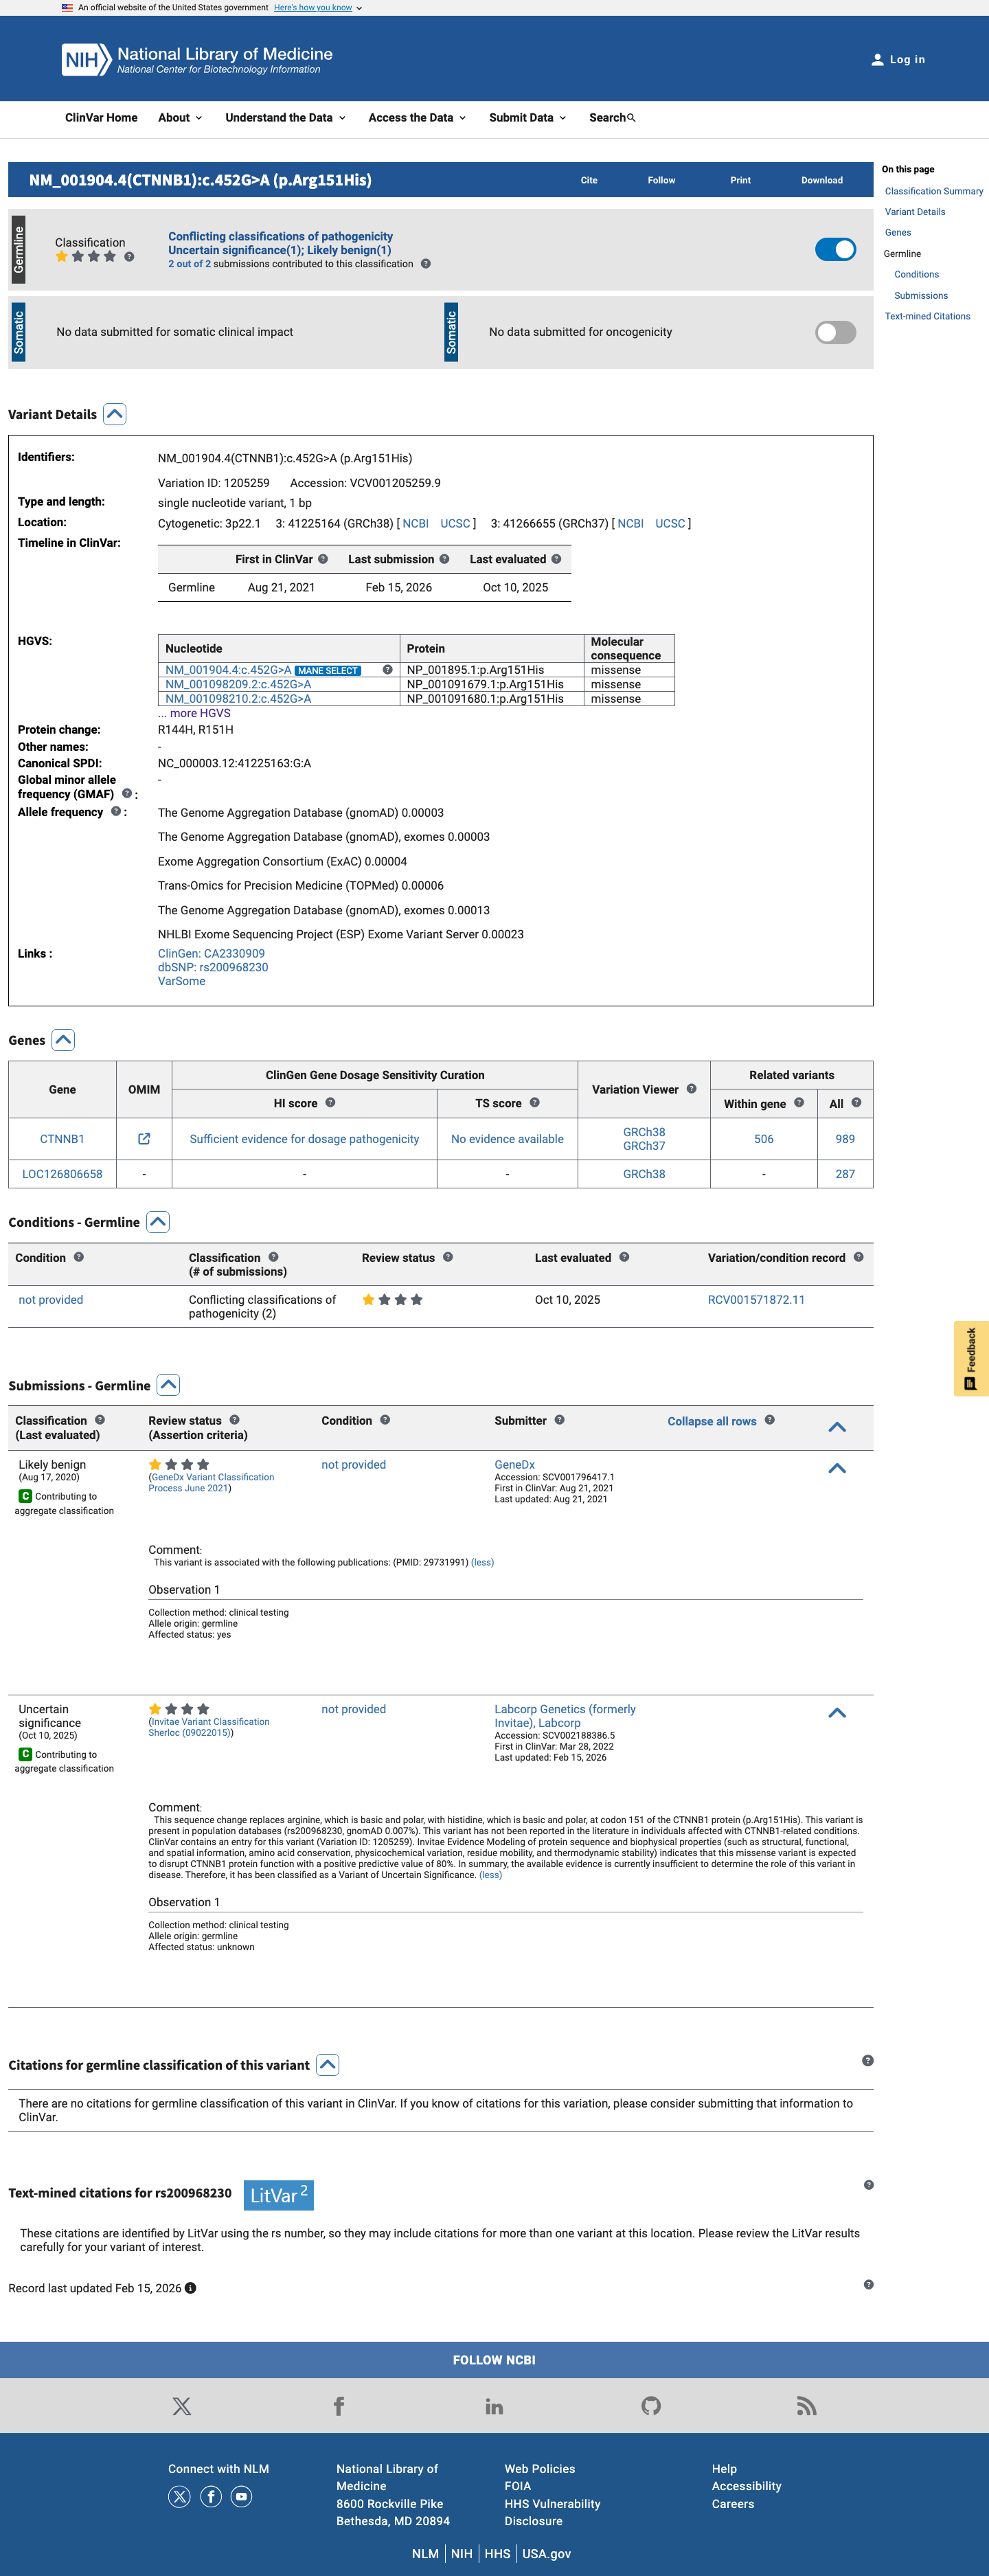
Task: Go to ClinVar Home
Action: [x=101, y=118]
